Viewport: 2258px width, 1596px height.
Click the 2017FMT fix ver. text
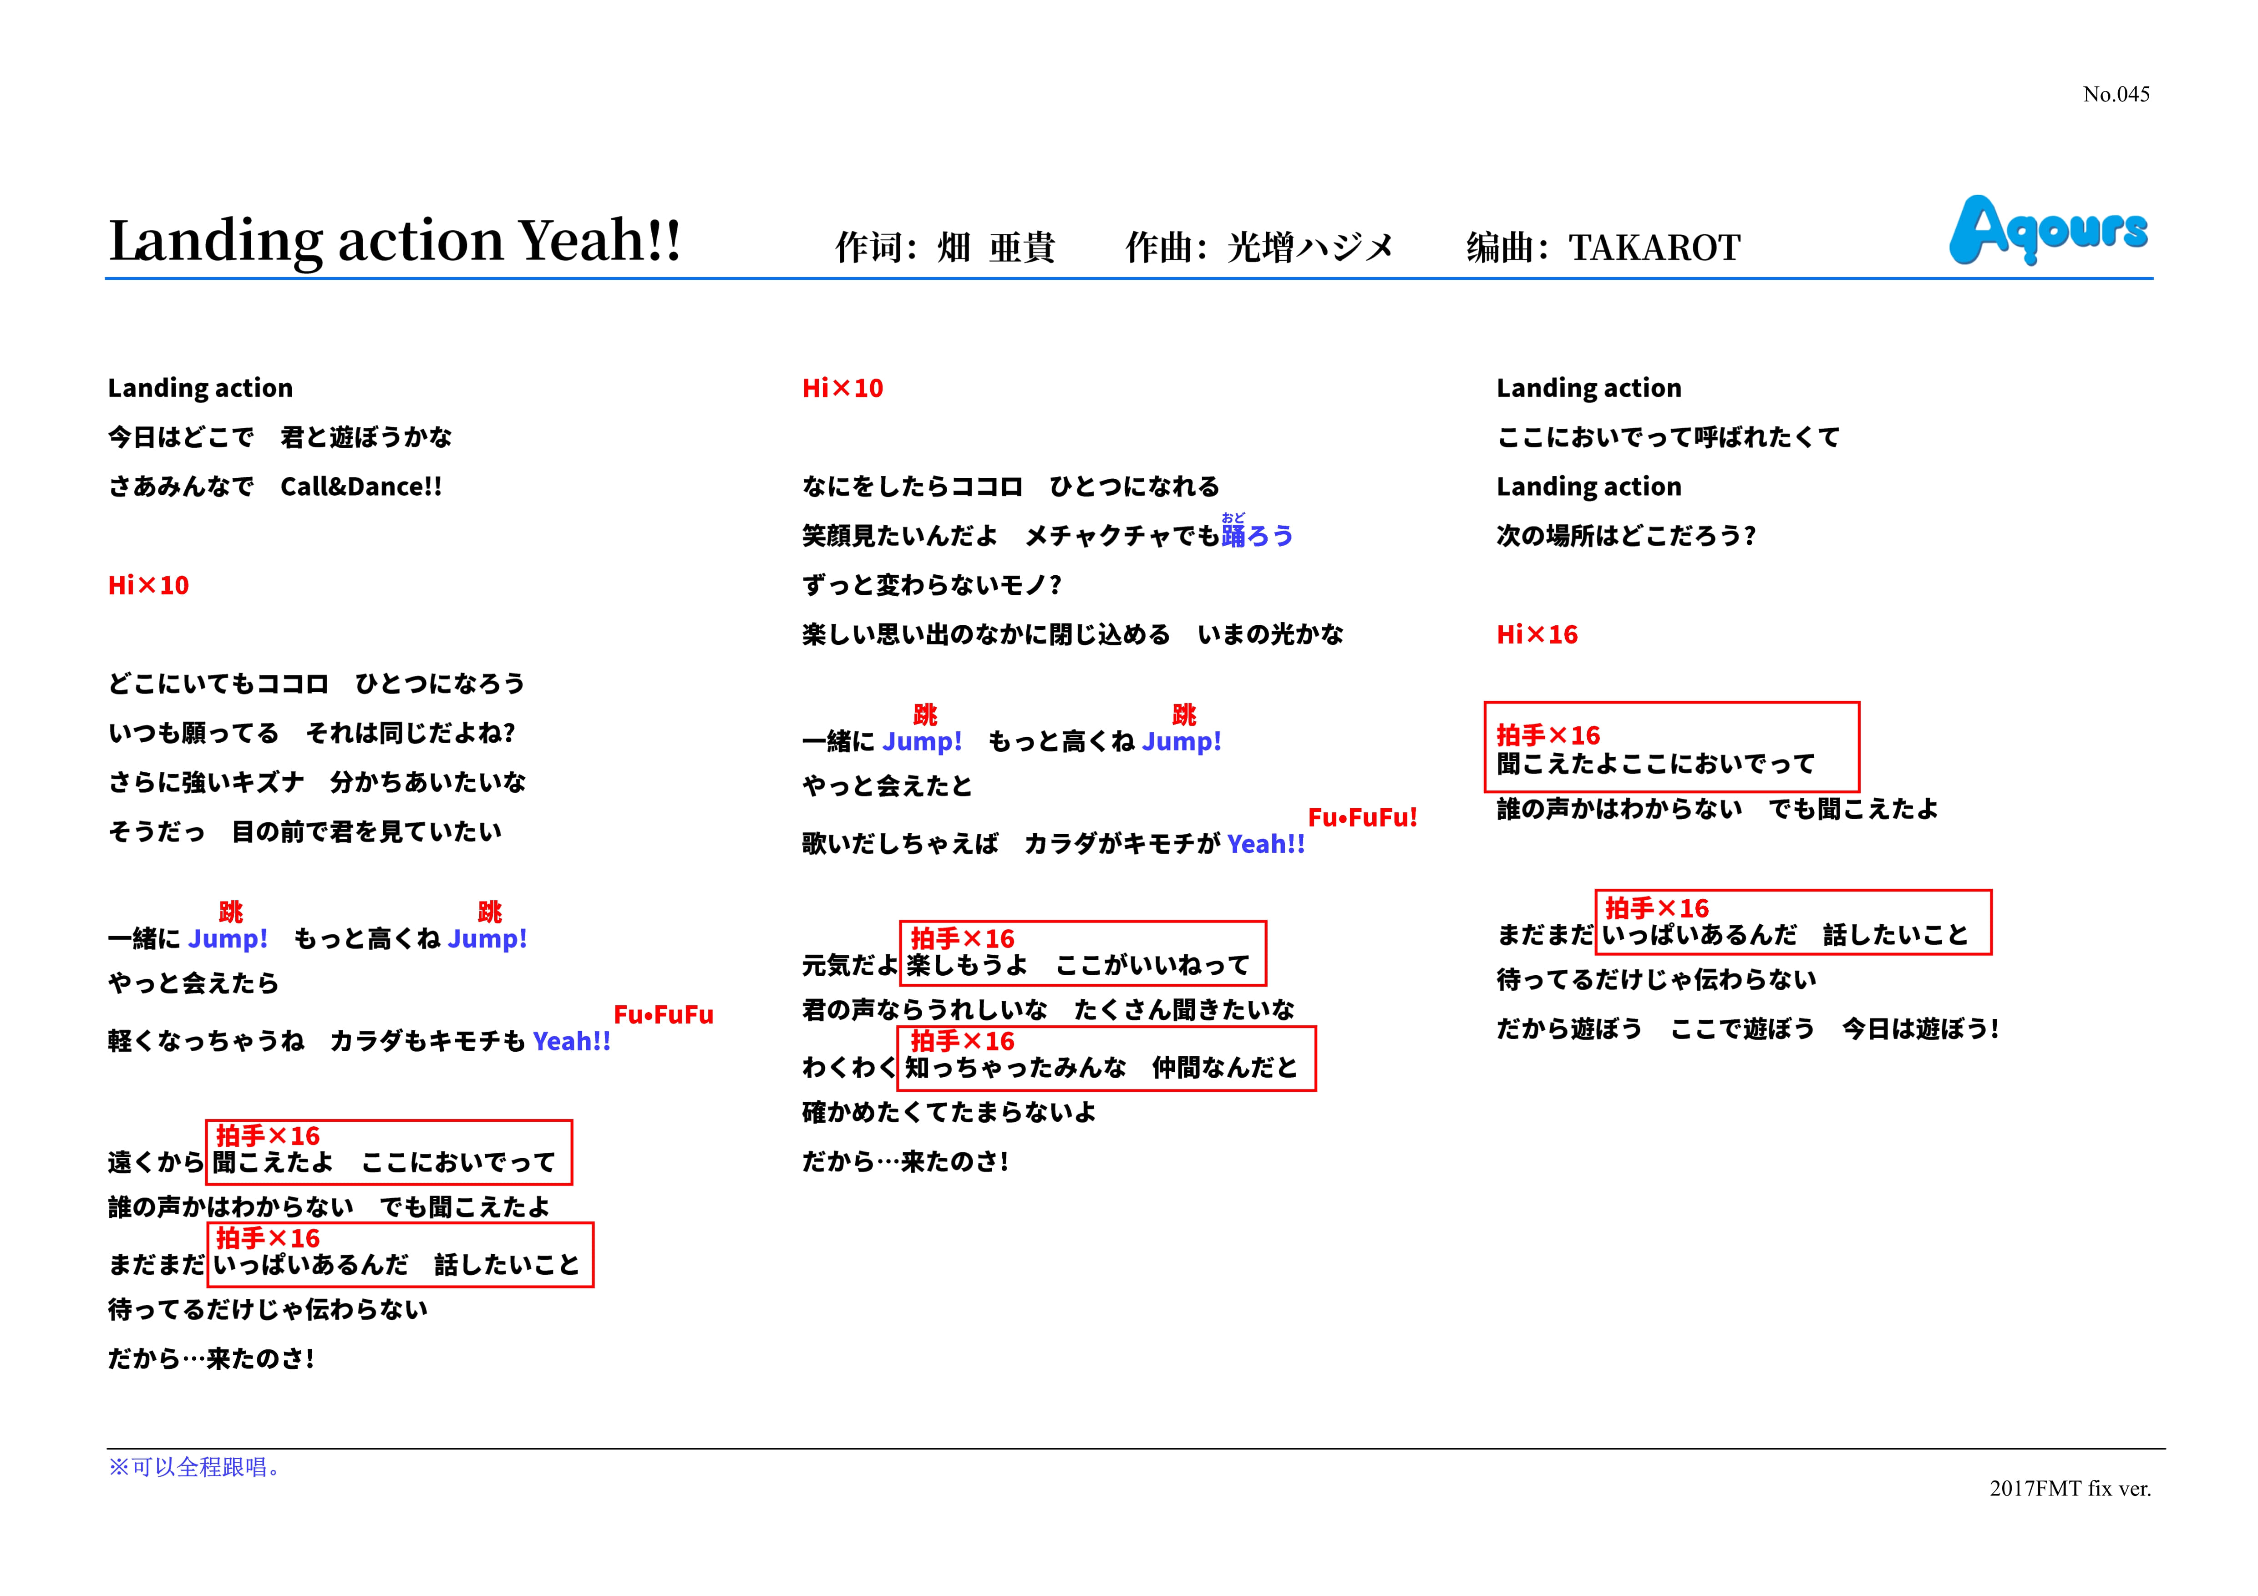click(x=2069, y=1489)
